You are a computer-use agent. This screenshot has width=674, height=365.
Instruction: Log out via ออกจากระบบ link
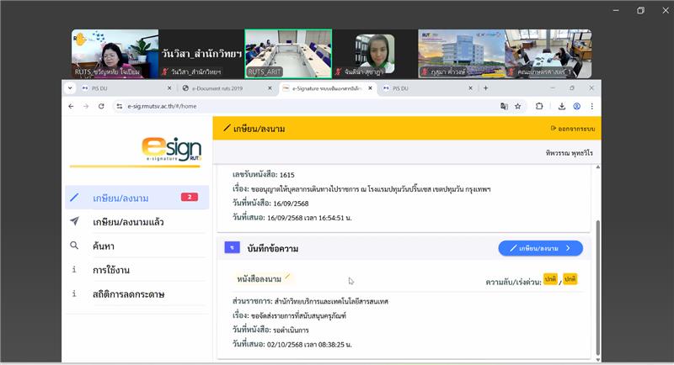pyautogui.click(x=571, y=129)
